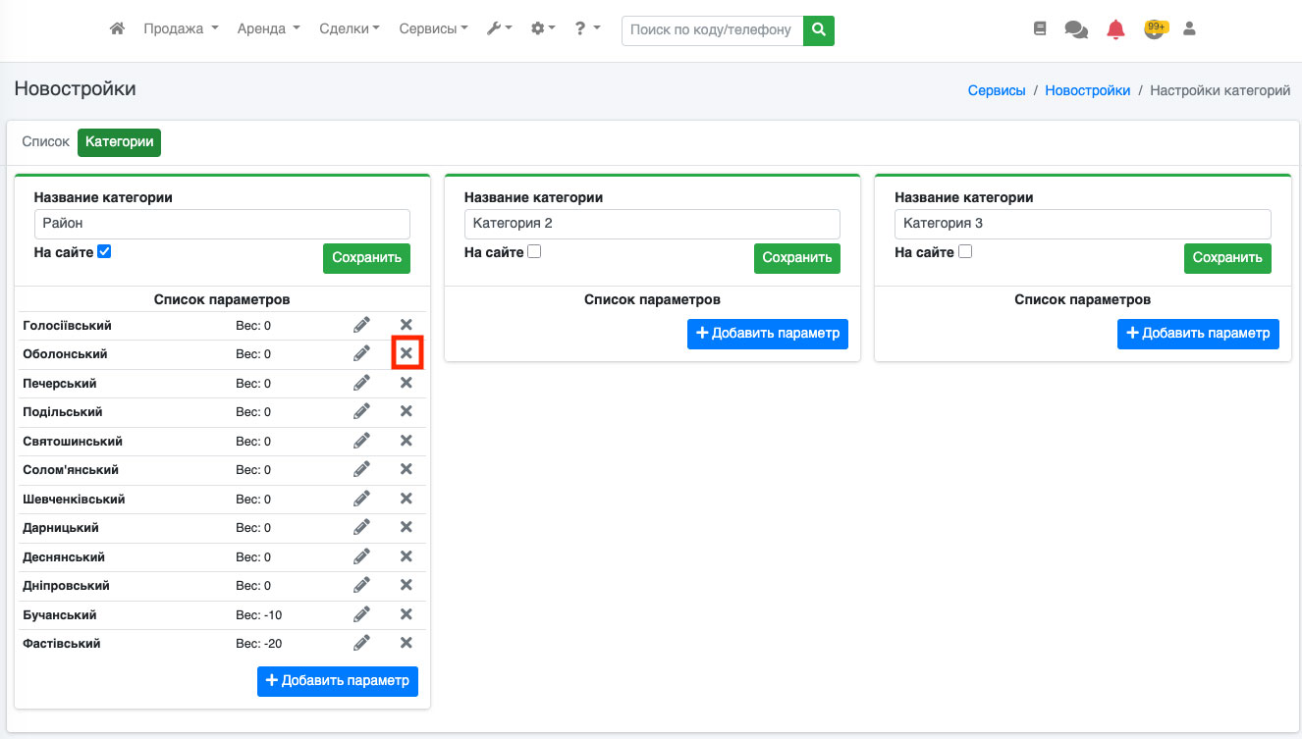Open the chat messages icon

pos(1076,29)
